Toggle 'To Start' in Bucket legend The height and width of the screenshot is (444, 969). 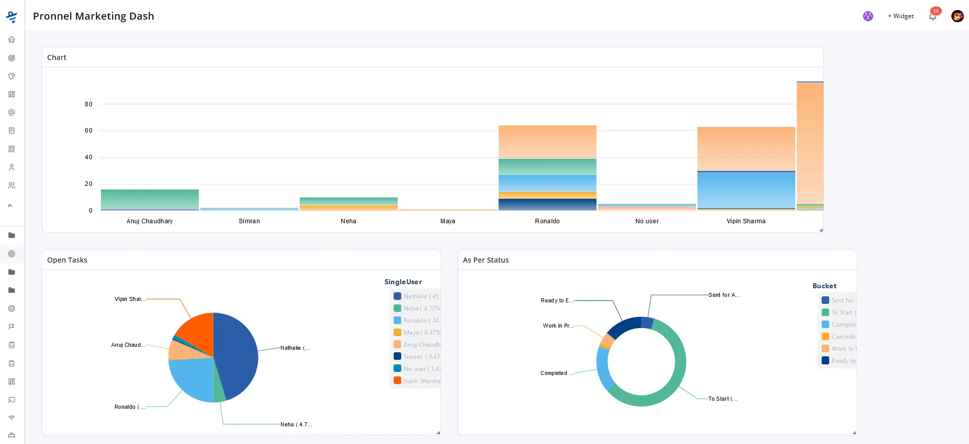click(839, 312)
